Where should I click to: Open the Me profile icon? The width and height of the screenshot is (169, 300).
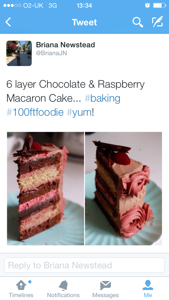(x=148, y=285)
